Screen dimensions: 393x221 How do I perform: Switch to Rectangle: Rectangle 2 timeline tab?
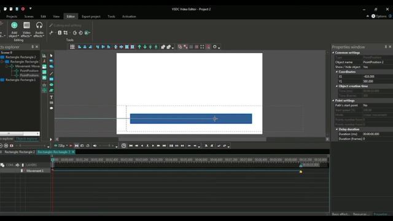19,152
